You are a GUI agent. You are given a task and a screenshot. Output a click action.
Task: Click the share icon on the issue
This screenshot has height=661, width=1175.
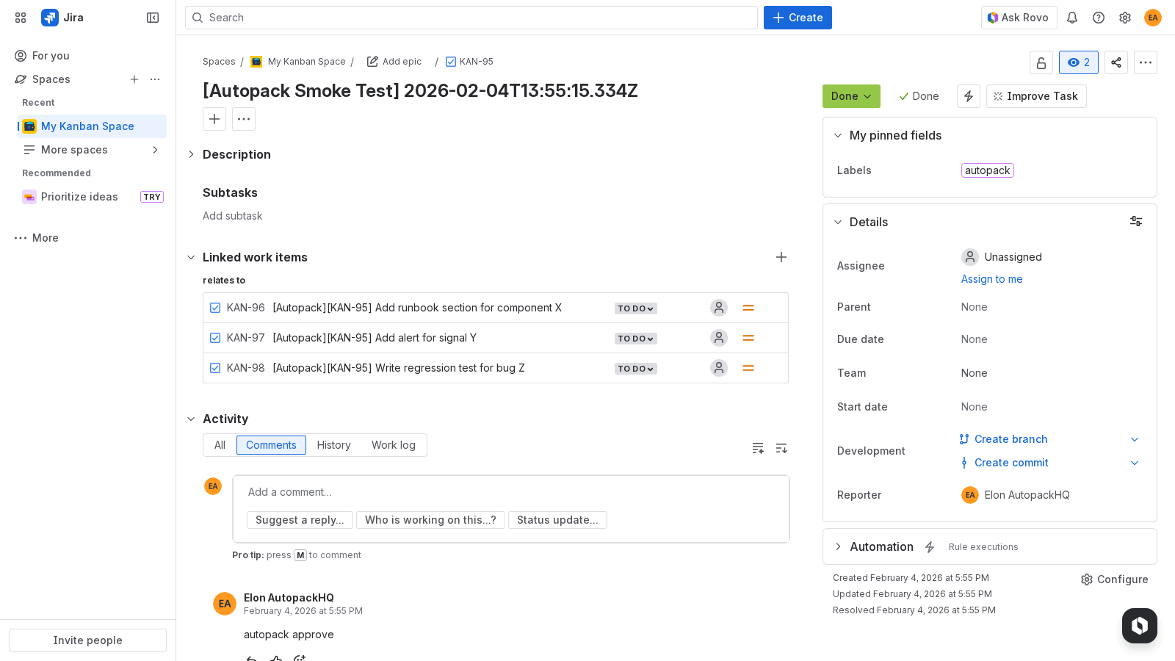click(x=1116, y=62)
